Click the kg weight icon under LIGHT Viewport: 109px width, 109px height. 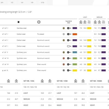[x=81, y=22]
